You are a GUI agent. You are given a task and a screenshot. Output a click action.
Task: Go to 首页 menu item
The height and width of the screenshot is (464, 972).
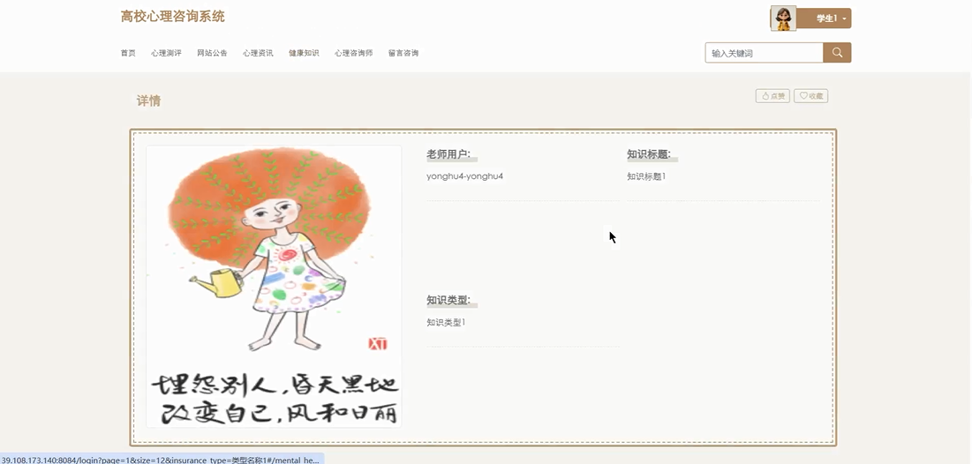click(x=128, y=53)
